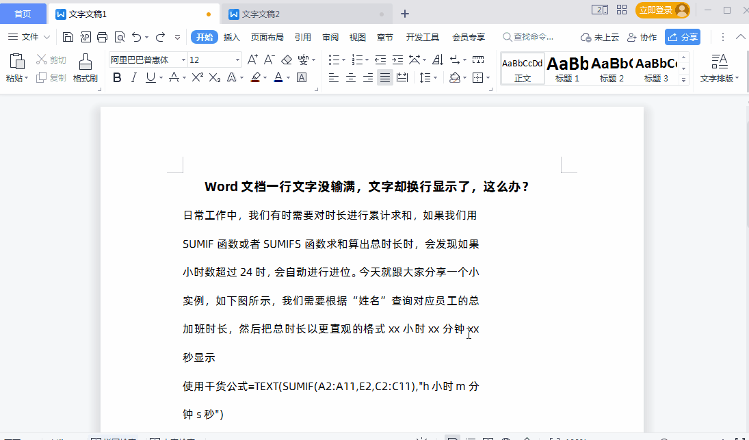This screenshot has width=749, height=440.
Task: Open quick access toolbar customize arrow
Action: (177, 37)
